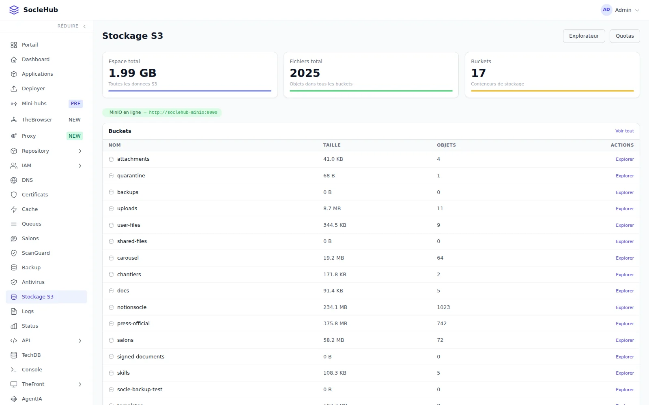Image resolution: width=649 pixels, height=405 pixels.
Task: Click the Applications cube icon
Action: [14, 74]
